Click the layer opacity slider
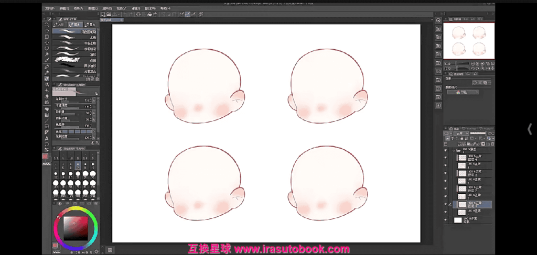Image resolution: width=537 pixels, height=255 pixels. click(x=478, y=133)
